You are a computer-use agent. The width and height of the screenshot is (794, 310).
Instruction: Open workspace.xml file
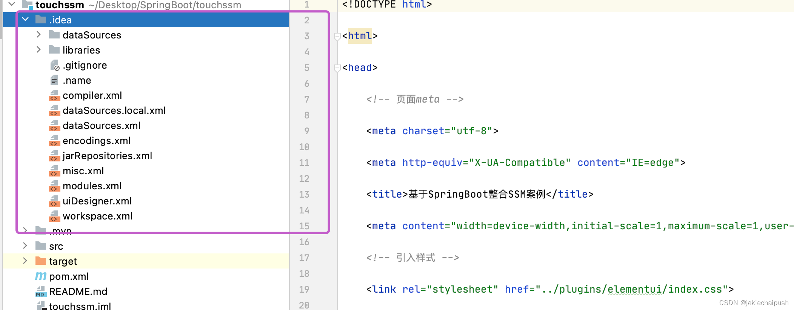(x=98, y=216)
